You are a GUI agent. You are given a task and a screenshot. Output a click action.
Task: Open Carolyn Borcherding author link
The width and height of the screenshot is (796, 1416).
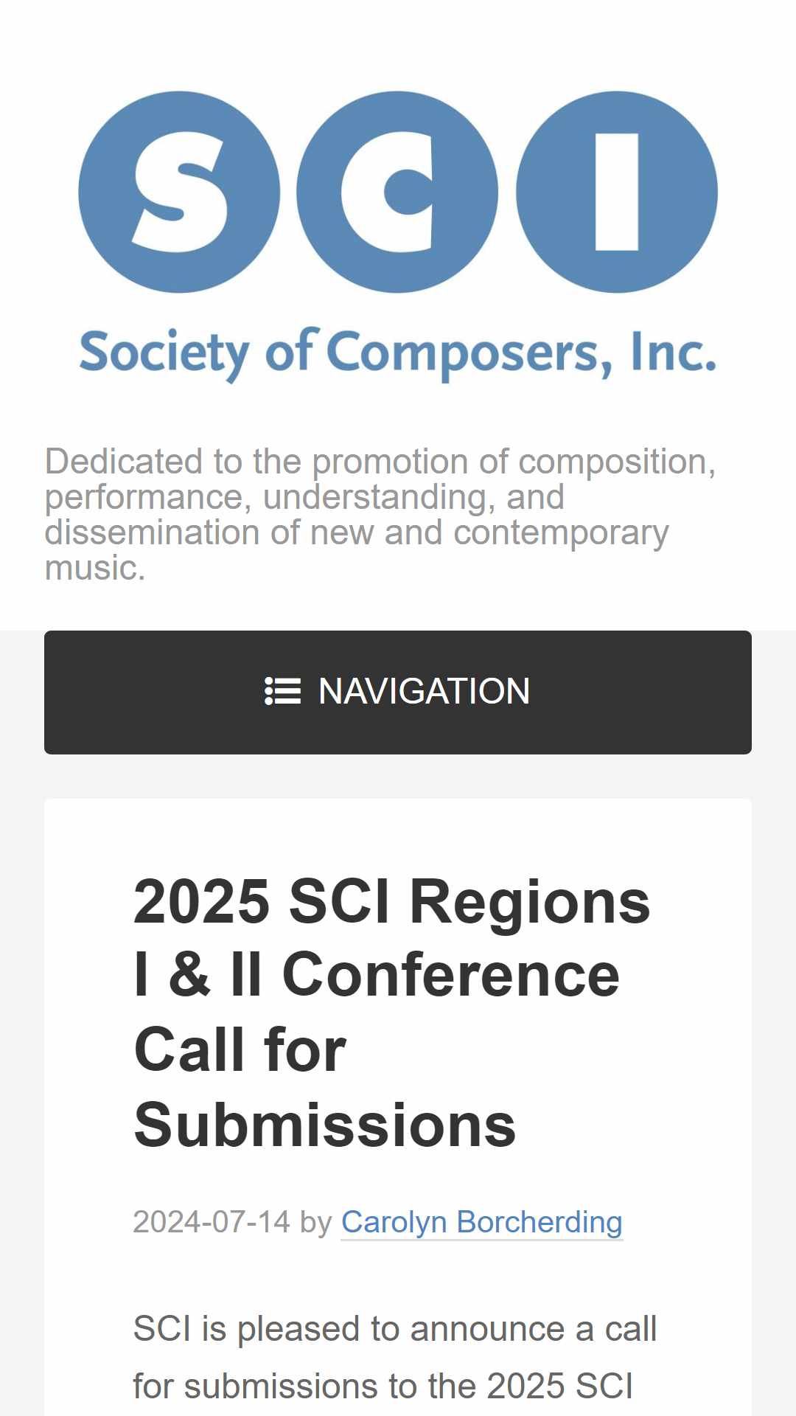(x=482, y=1222)
